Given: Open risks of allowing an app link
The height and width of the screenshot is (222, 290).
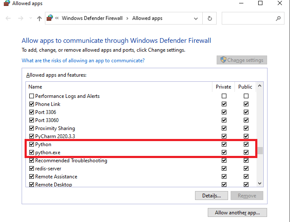Looking at the screenshot, I should tap(83, 61).
